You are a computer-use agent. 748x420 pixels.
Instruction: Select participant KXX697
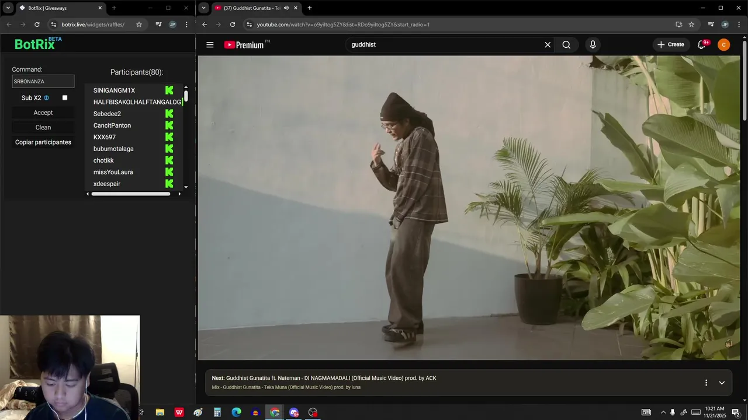coord(105,137)
